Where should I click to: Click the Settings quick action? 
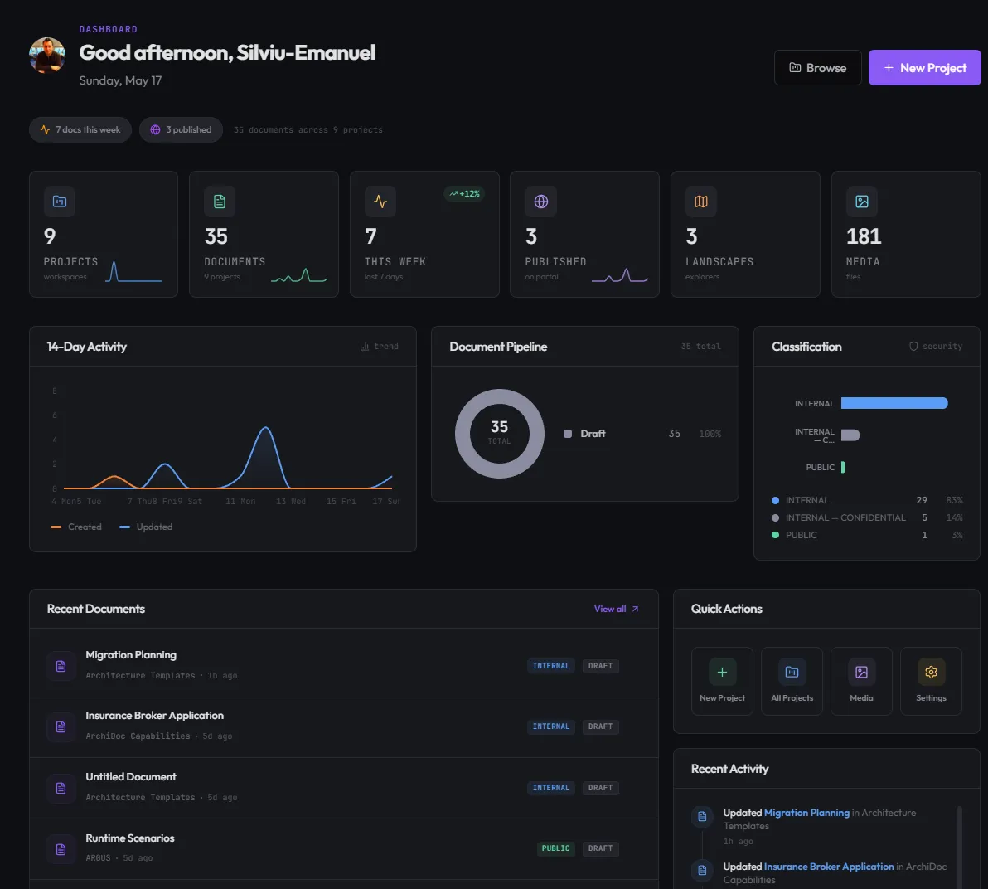pos(932,681)
